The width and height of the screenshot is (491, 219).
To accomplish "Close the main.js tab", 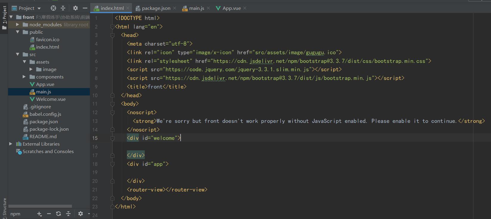I will [208, 8].
